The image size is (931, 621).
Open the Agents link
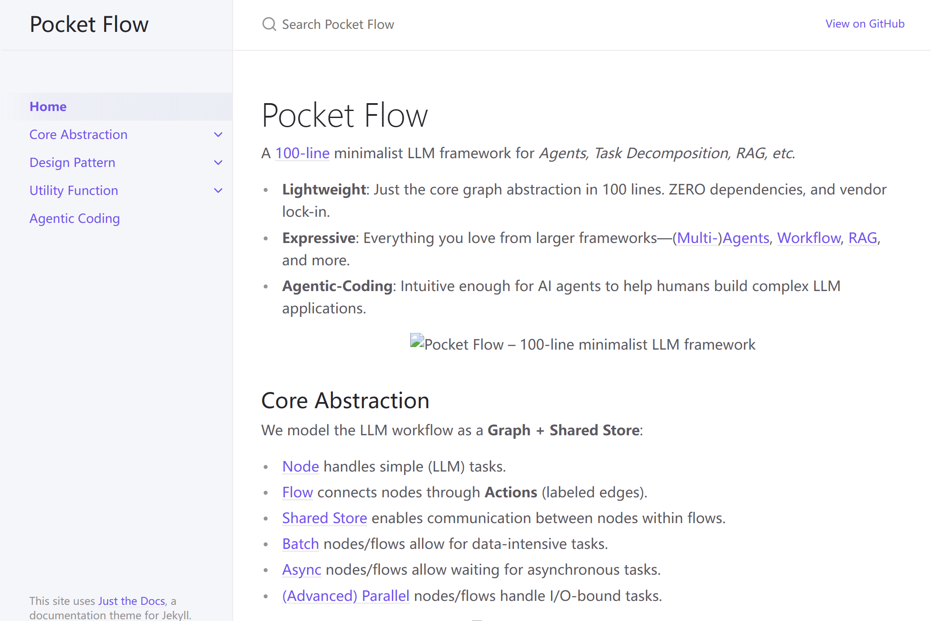point(746,238)
